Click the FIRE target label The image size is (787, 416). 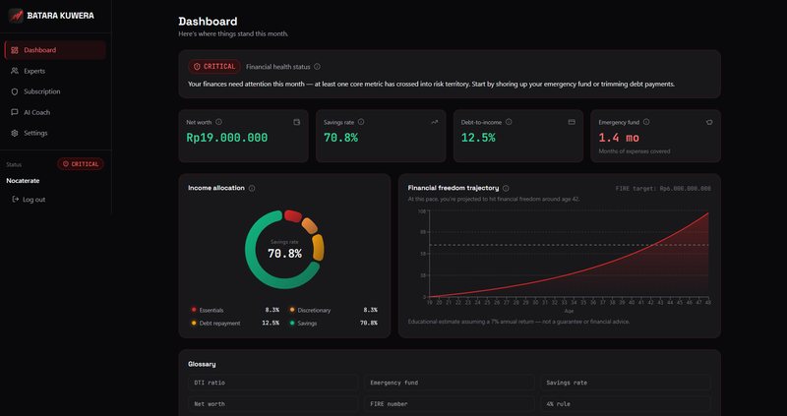(663, 189)
